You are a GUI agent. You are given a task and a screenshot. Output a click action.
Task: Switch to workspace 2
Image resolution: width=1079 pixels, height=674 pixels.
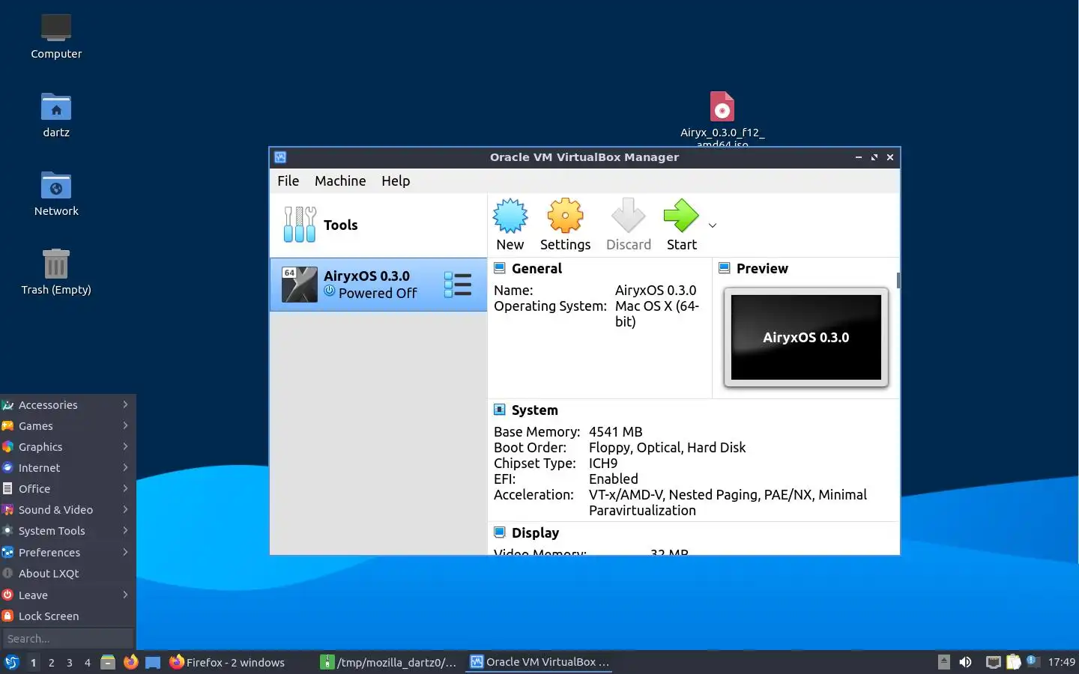[x=51, y=662]
